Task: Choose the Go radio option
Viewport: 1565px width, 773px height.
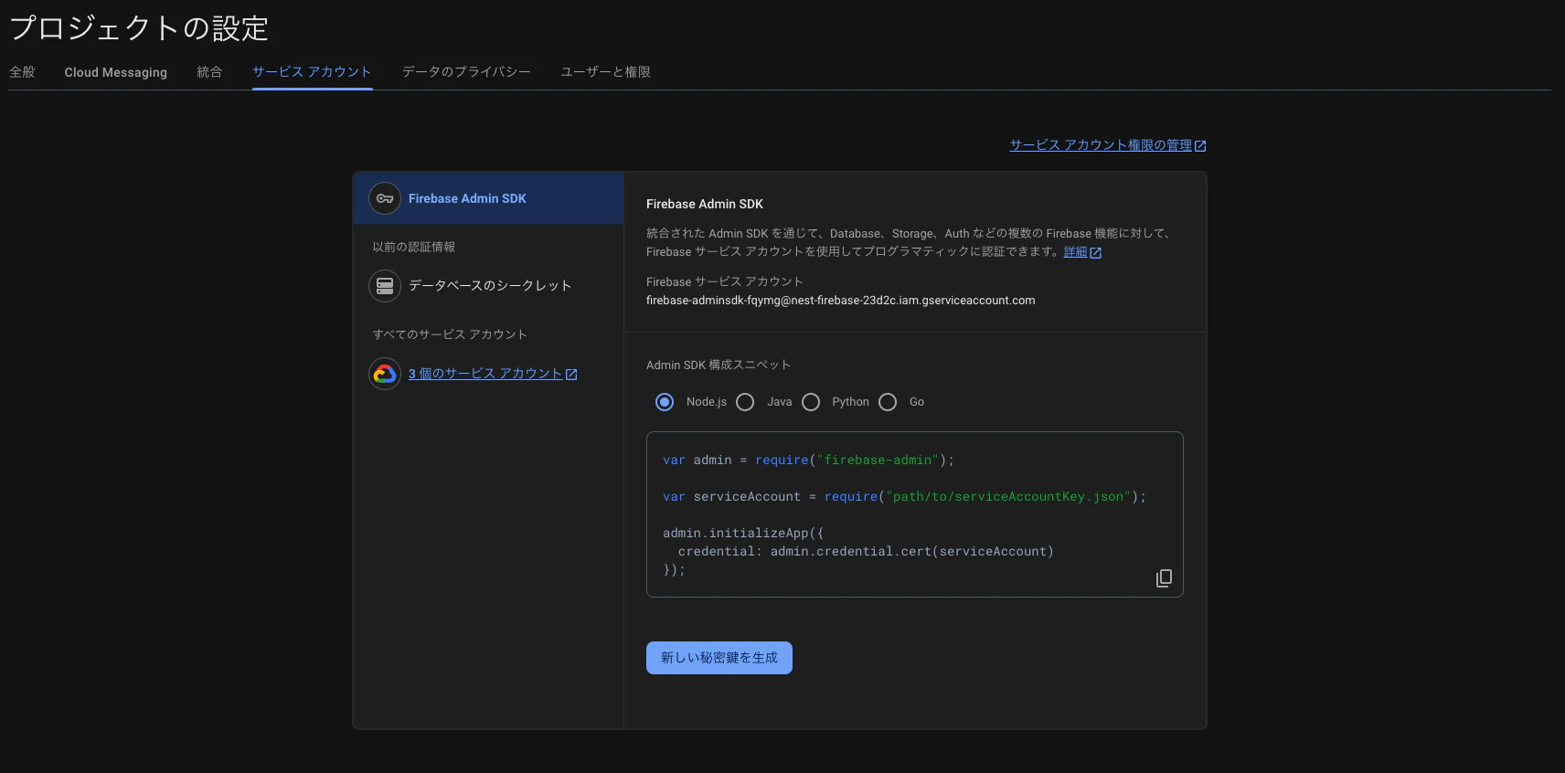Action: click(888, 402)
